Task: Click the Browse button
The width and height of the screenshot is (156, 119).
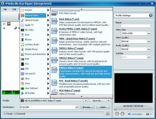Action: (x=87, y=107)
